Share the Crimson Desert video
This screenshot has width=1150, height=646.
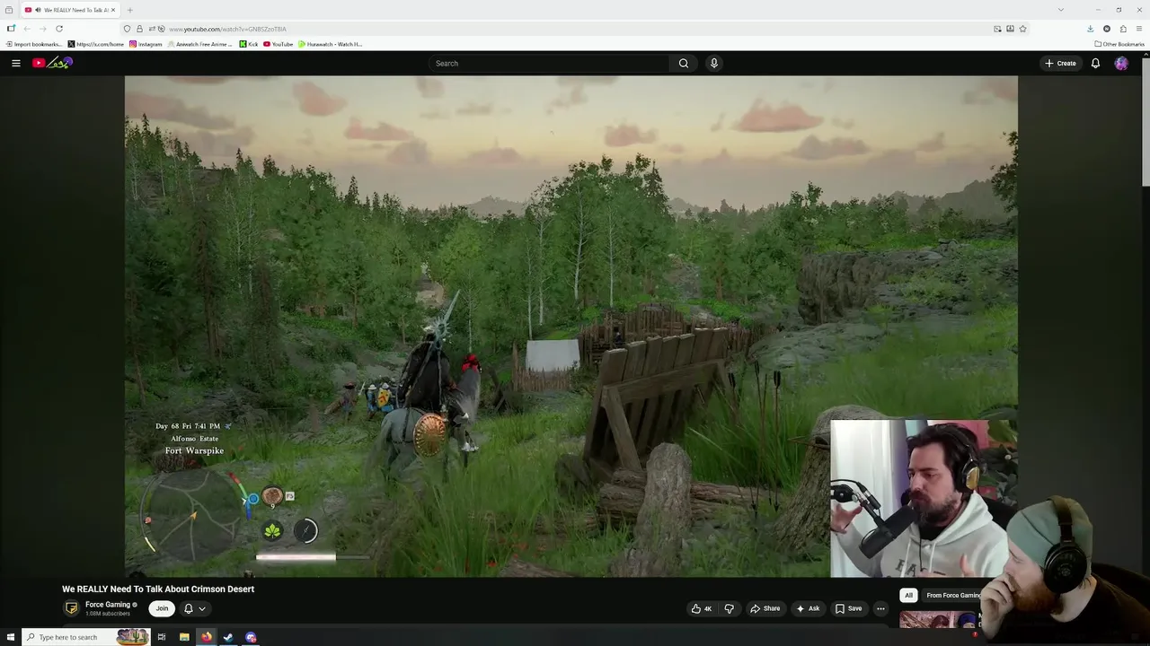(765, 608)
